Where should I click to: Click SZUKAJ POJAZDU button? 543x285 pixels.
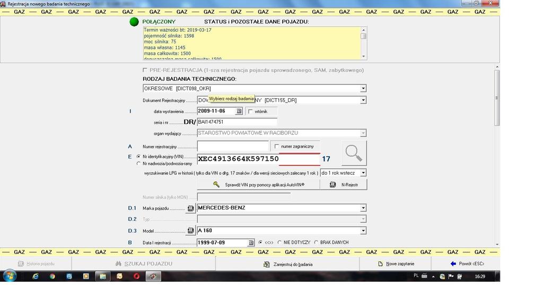point(144,264)
